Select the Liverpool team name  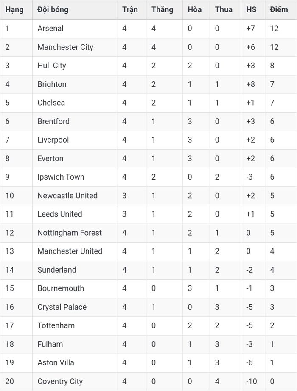pyautogui.click(x=53, y=140)
